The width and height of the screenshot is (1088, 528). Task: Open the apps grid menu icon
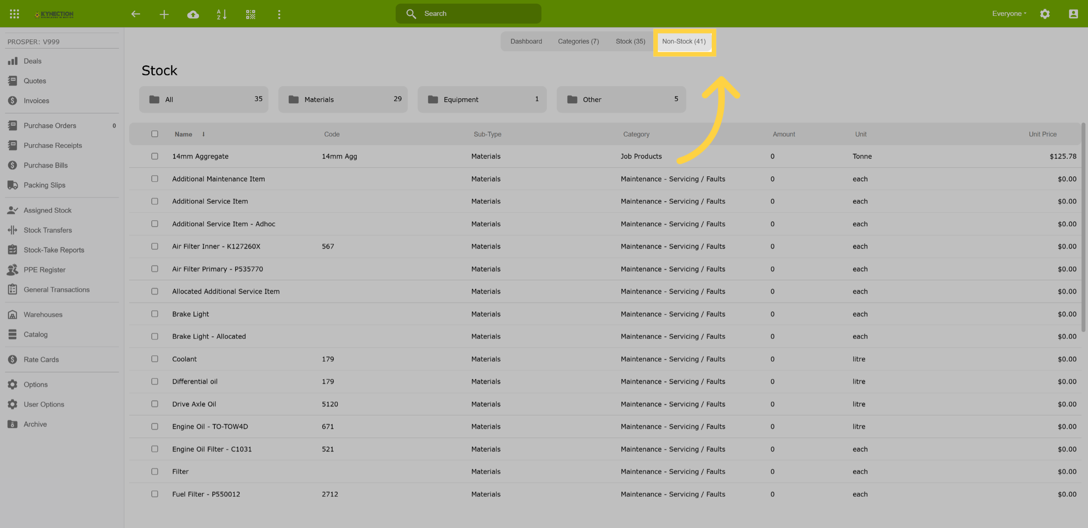[x=15, y=14]
